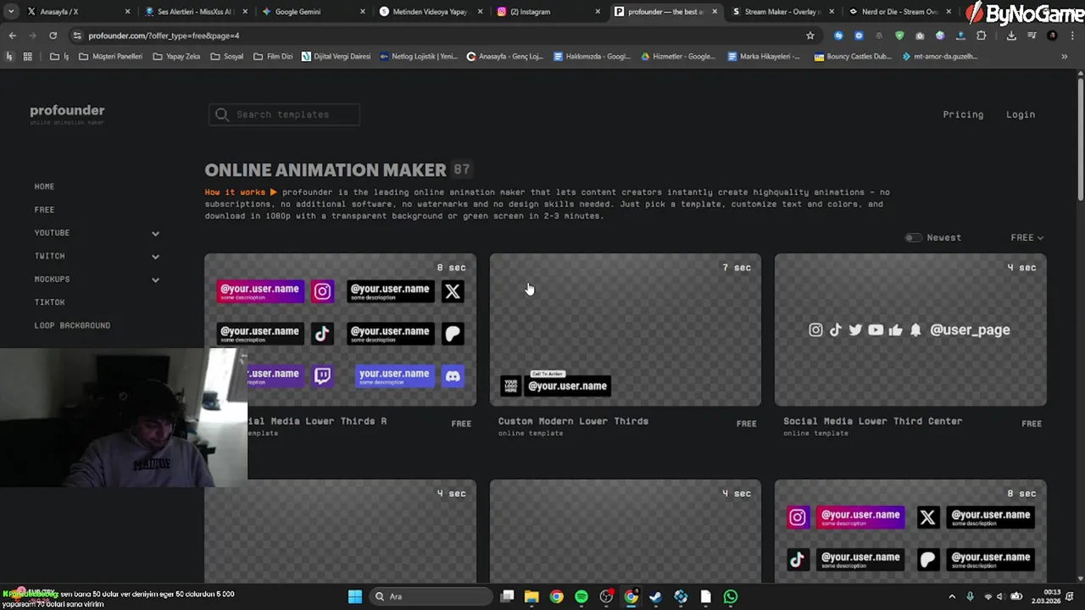
Task: Switch to the Metinden Videoya tab
Action: (x=429, y=12)
